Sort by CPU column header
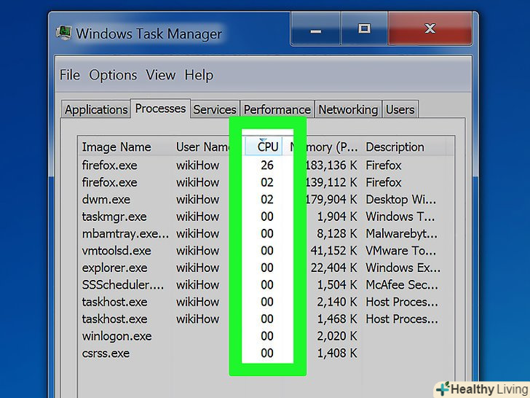The height and width of the screenshot is (398, 530). pos(264,147)
